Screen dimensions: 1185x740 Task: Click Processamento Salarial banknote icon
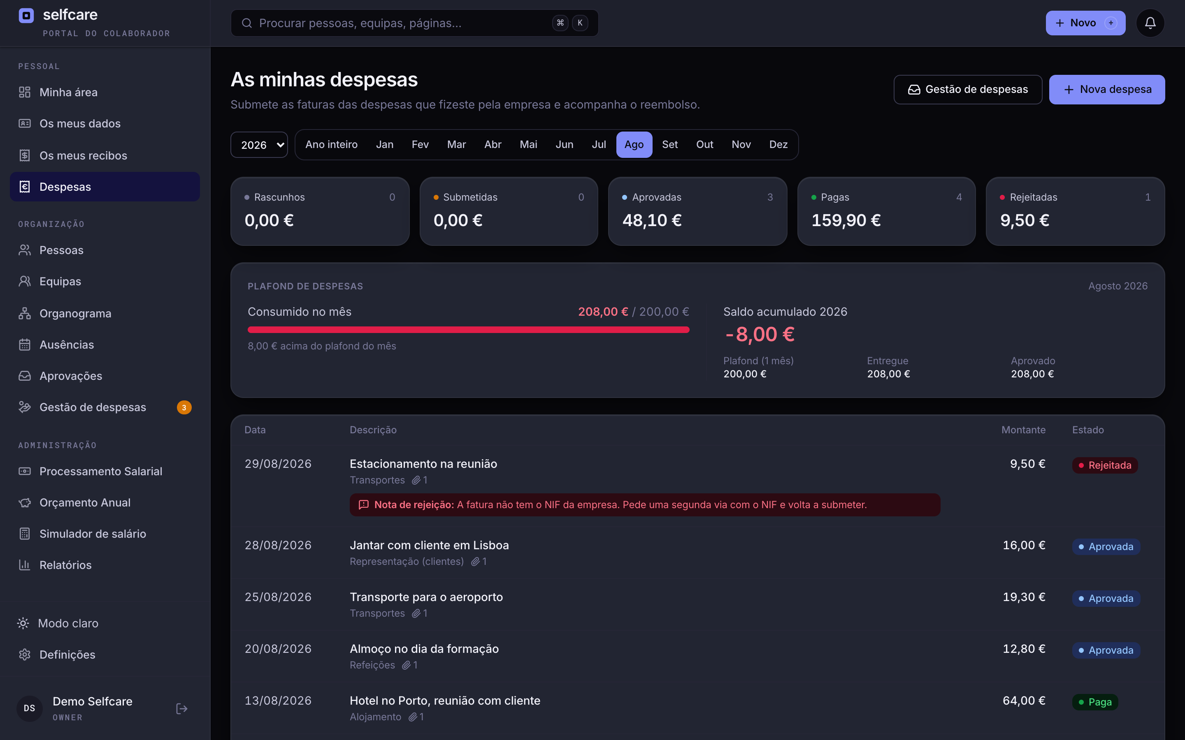pyautogui.click(x=25, y=471)
